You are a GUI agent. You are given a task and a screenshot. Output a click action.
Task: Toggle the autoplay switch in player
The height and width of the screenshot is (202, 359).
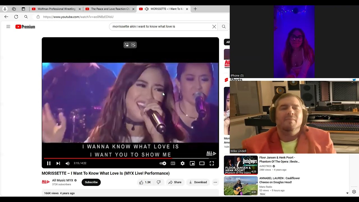163,163
